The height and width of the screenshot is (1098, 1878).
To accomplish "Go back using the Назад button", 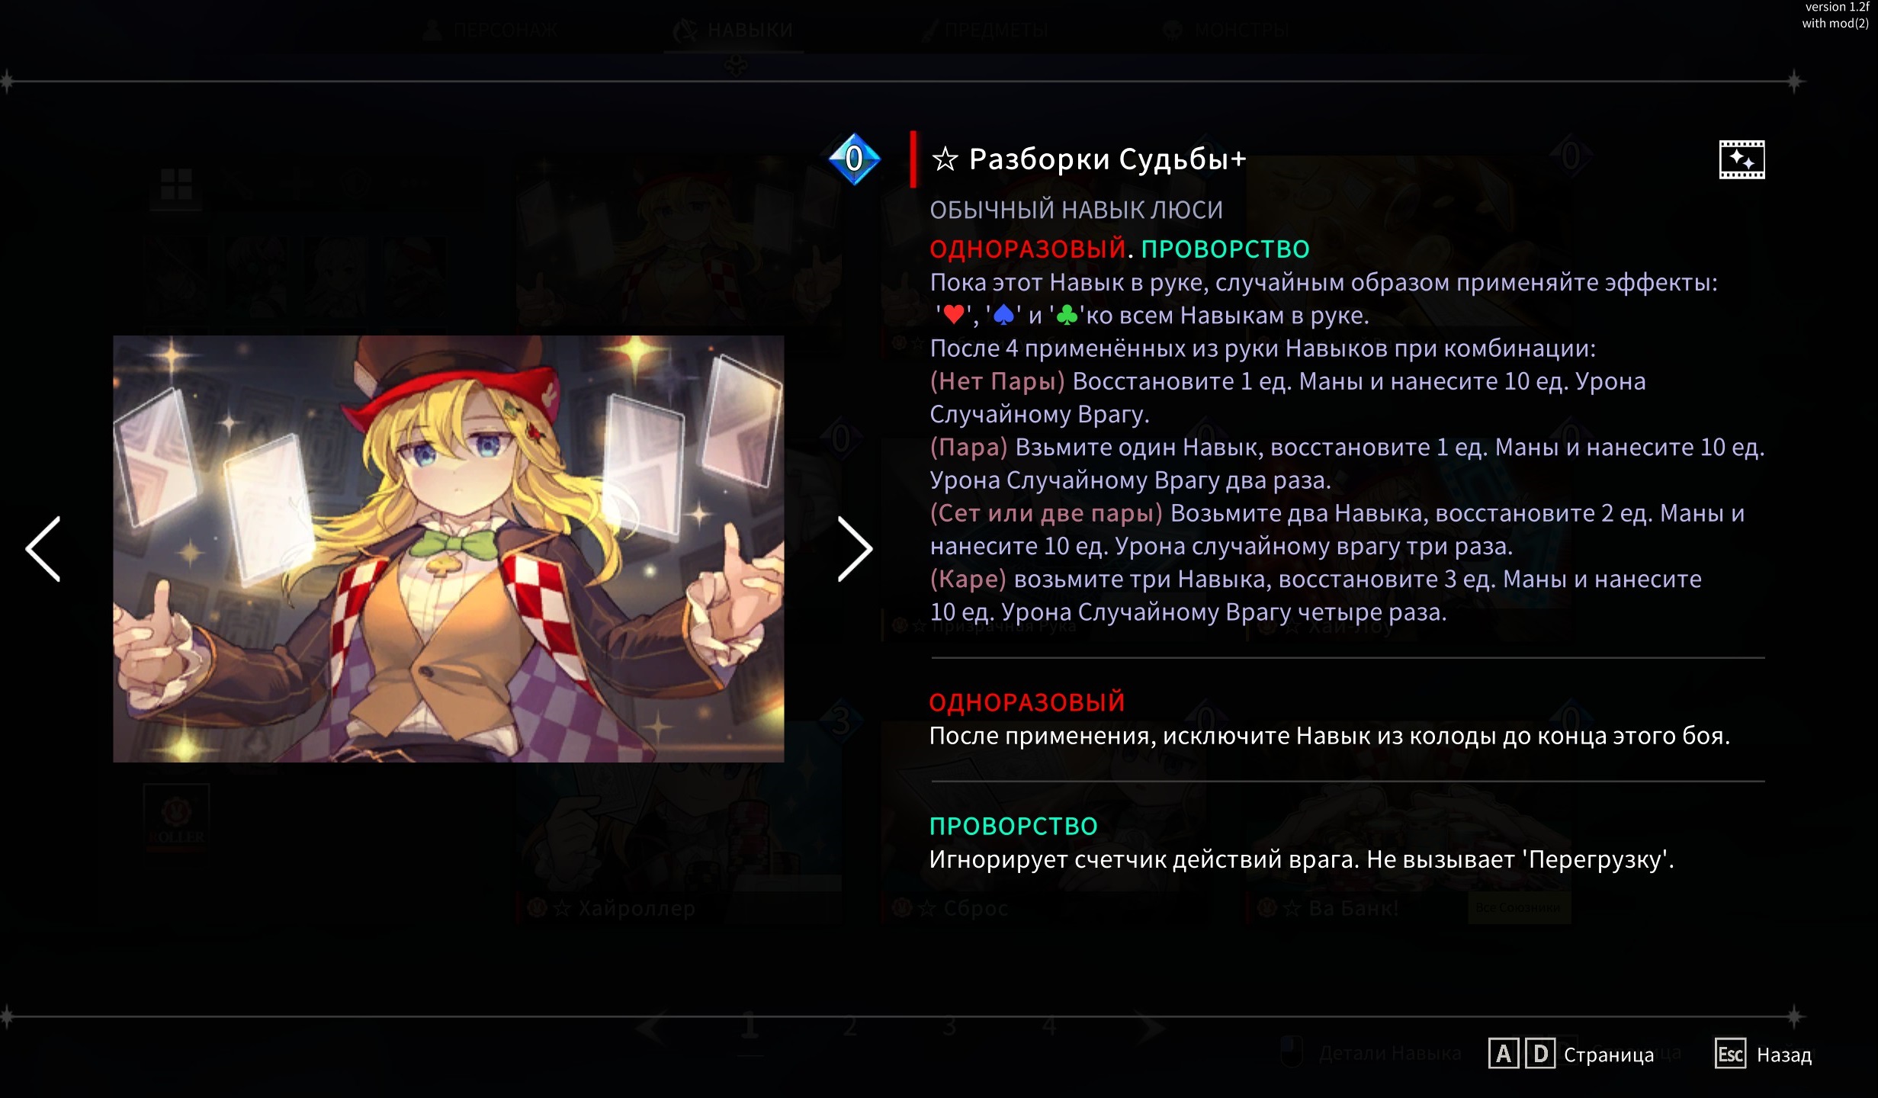I will point(1784,1055).
